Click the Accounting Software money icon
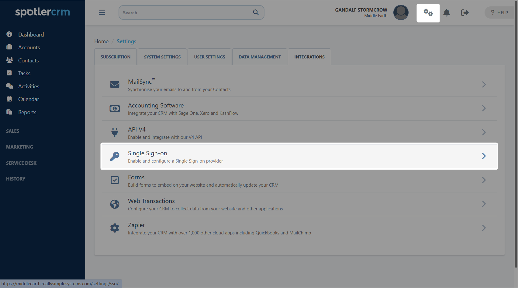The height and width of the screenshot is (288, 518). (x=115, y=108)
